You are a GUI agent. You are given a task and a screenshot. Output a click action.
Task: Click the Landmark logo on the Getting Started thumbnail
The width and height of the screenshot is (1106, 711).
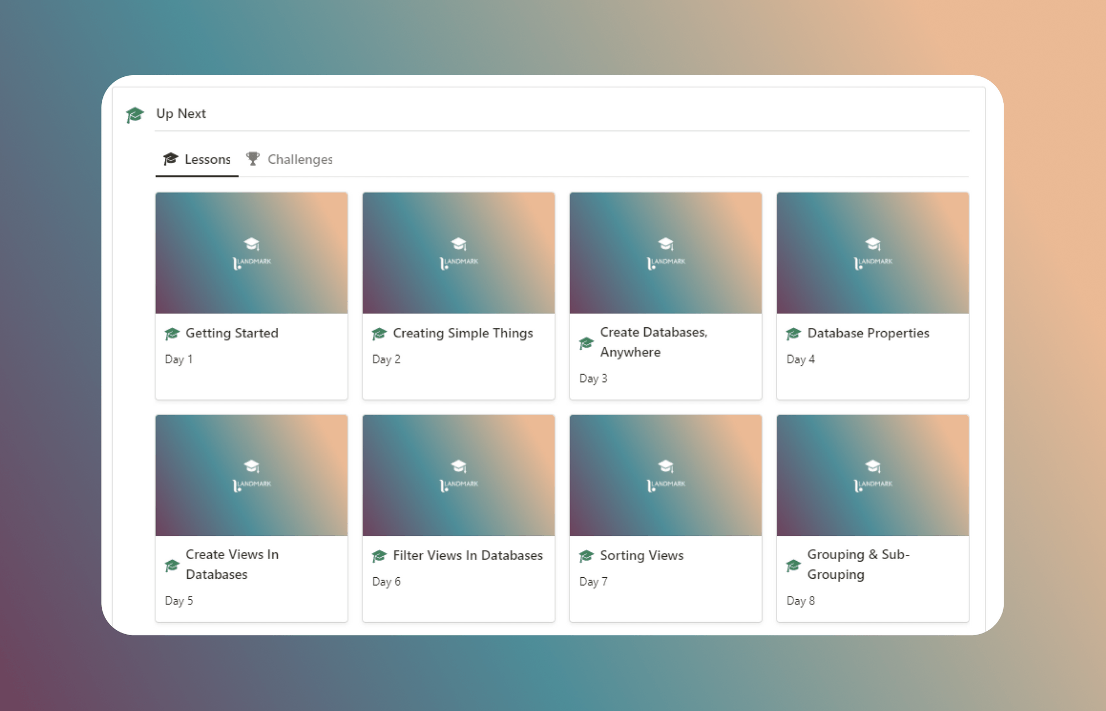pos(252,253)
